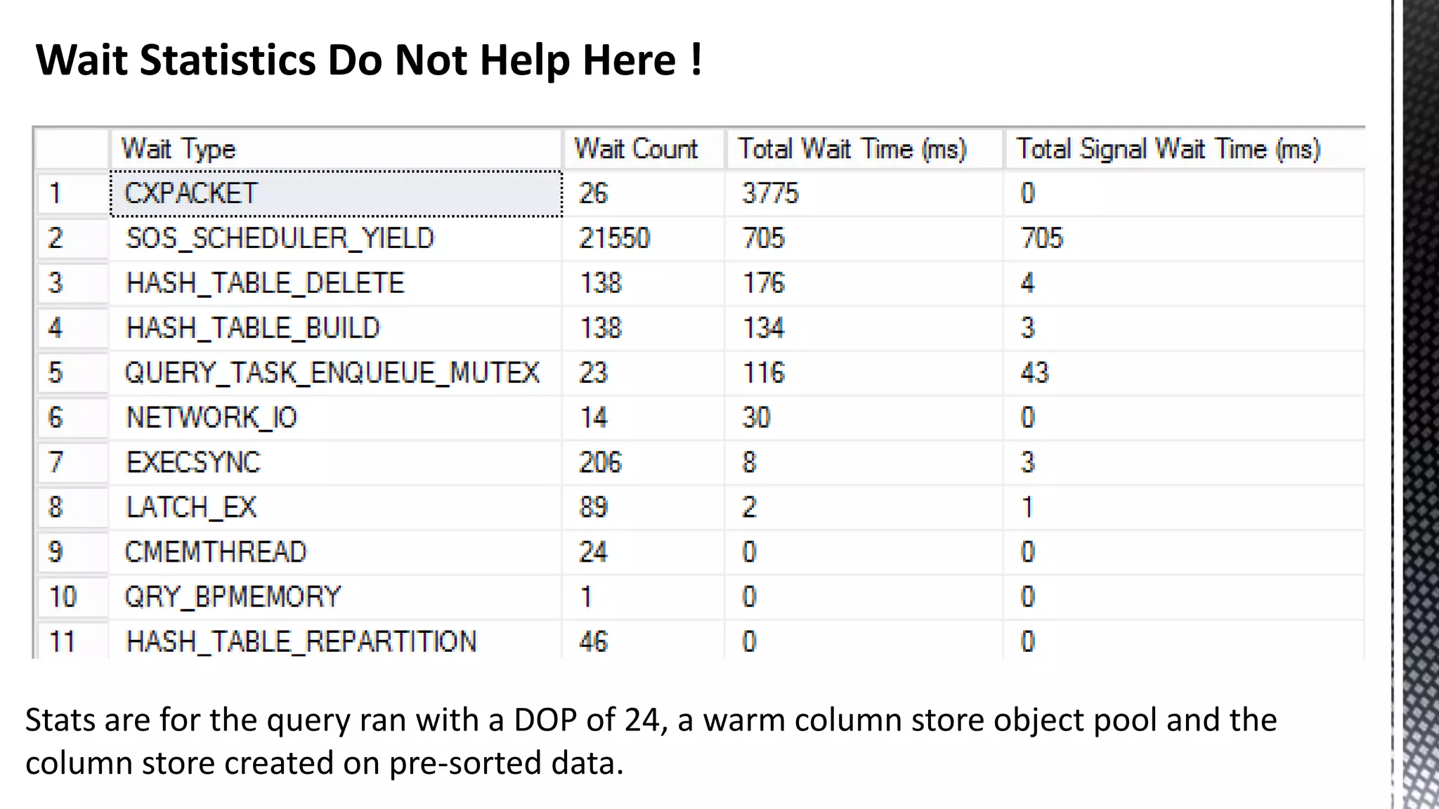This screenshot has width=1439, height=809.
Task: Click SOS_SCHEDULER_YIELD signal wait time 705
Action: coord(1042,239)
